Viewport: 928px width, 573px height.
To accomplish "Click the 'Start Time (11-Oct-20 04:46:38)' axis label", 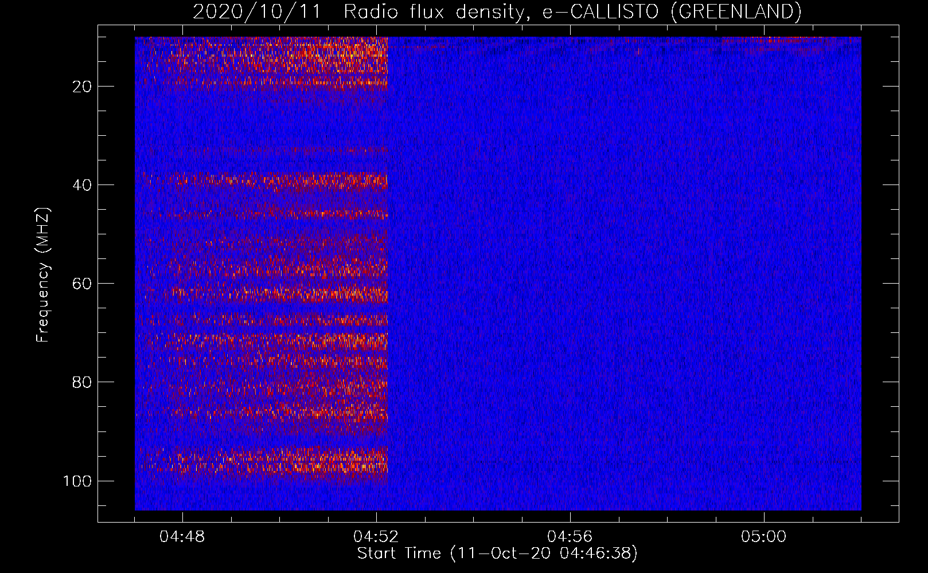I will pyautogui.click(x=497, y=554).
